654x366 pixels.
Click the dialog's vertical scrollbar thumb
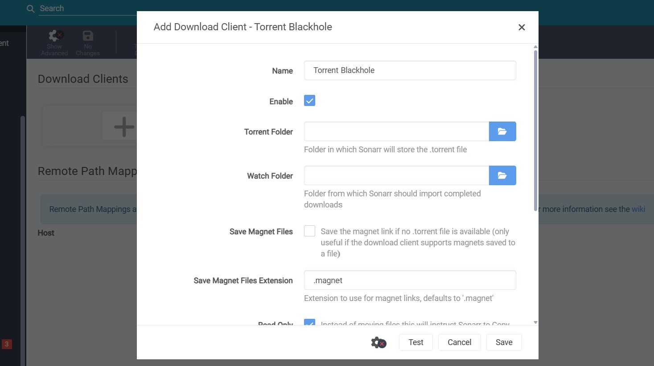[535, 130]
